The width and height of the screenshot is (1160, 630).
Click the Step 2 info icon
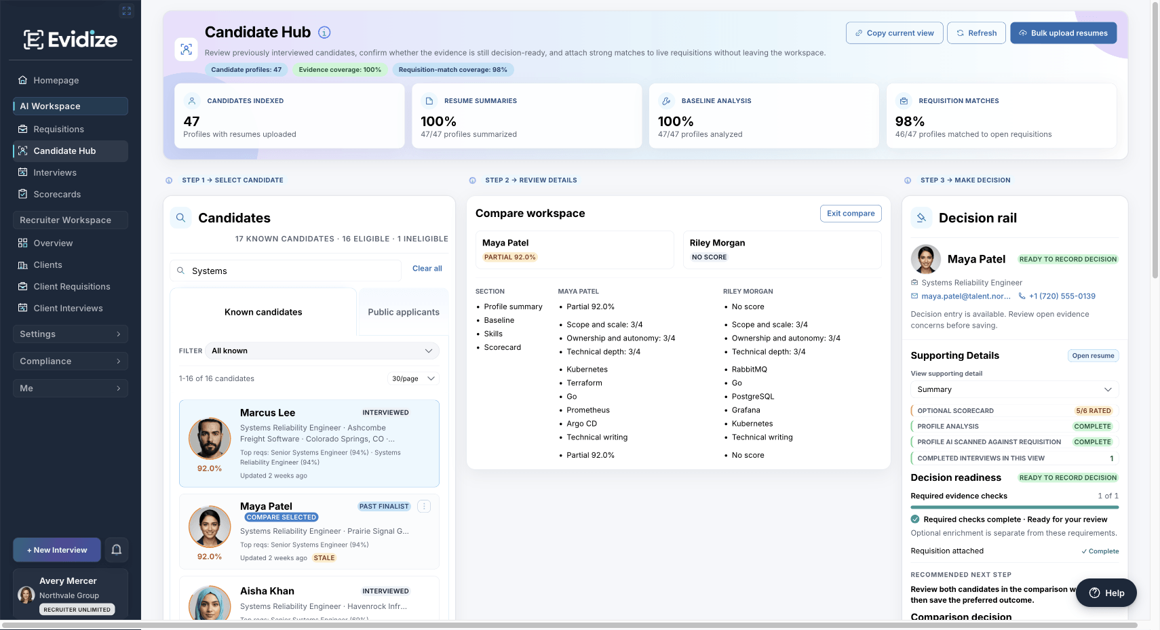coord(472,180)
